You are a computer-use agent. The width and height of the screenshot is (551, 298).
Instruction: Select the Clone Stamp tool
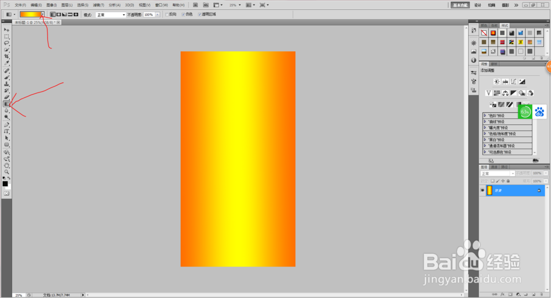click(6, 84)
